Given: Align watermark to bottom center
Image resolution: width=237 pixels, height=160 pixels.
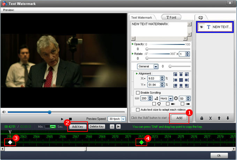Looking at the screenshot, I should [x=181, y=86].
